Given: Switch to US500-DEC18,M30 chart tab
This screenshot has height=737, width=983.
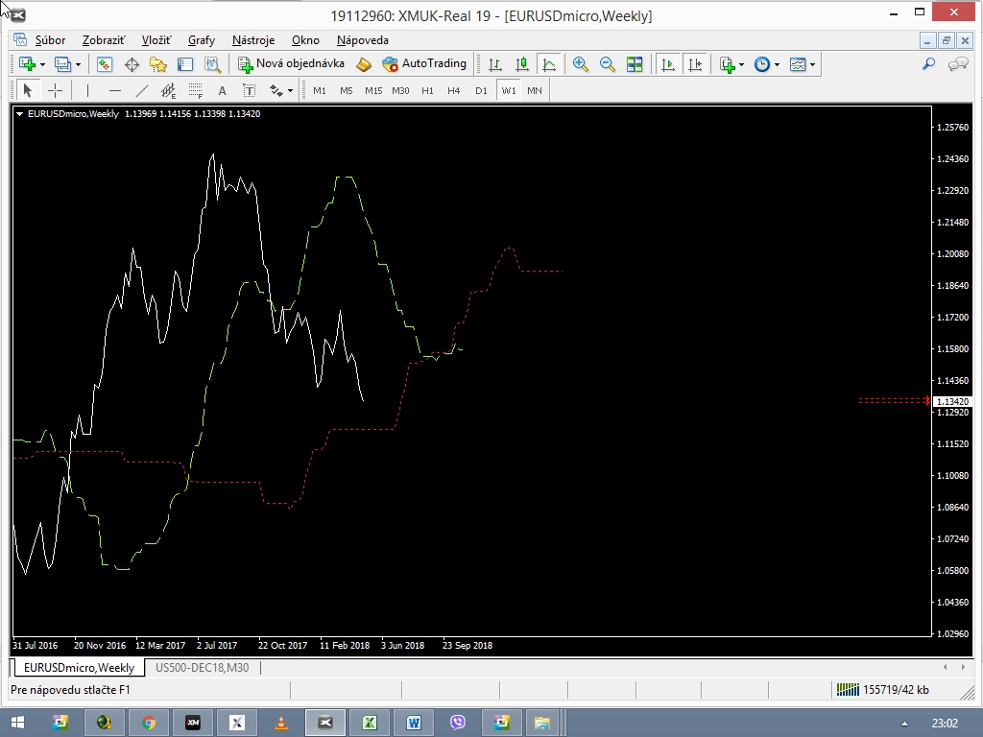Looking at the screenshot, I should [202, 668].
